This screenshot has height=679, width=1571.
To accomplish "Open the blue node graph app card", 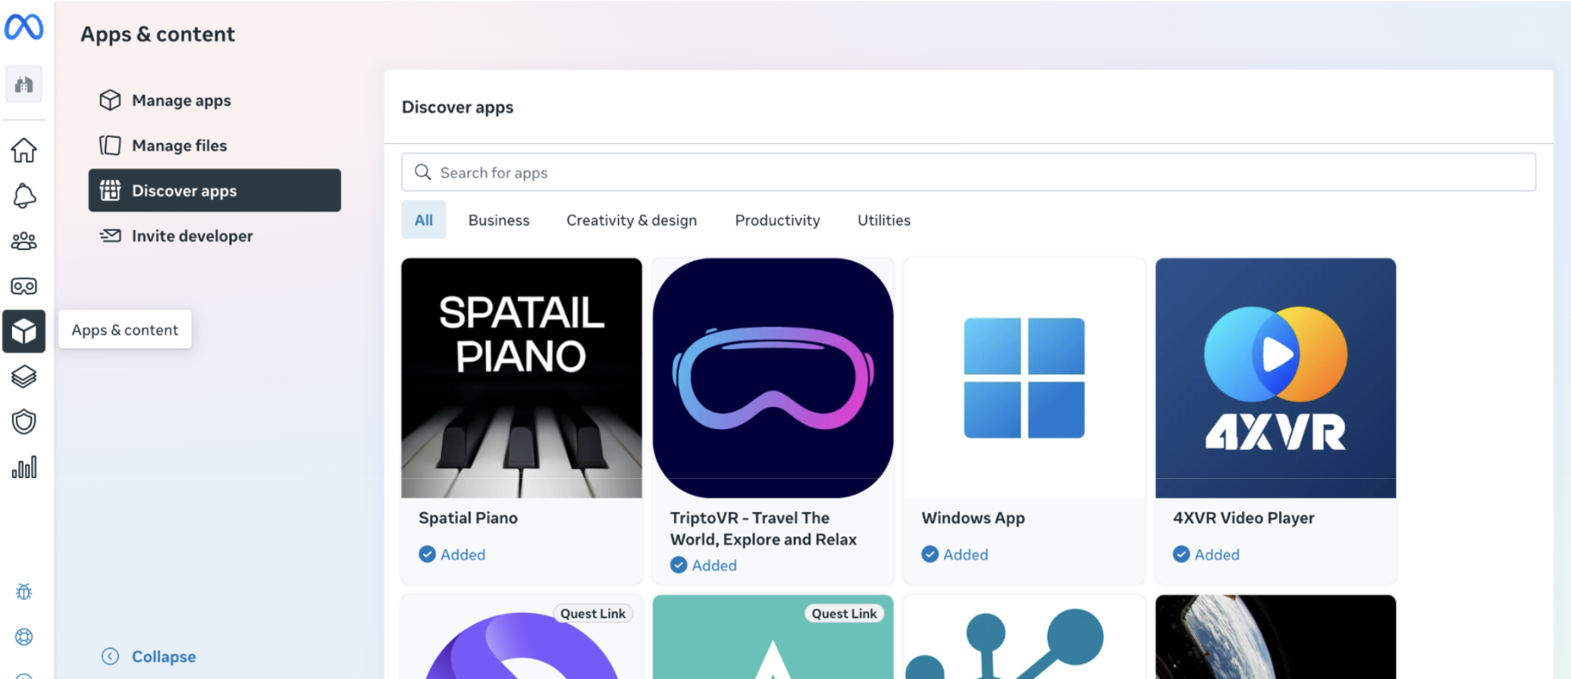I will click(x=1024, y=637).
